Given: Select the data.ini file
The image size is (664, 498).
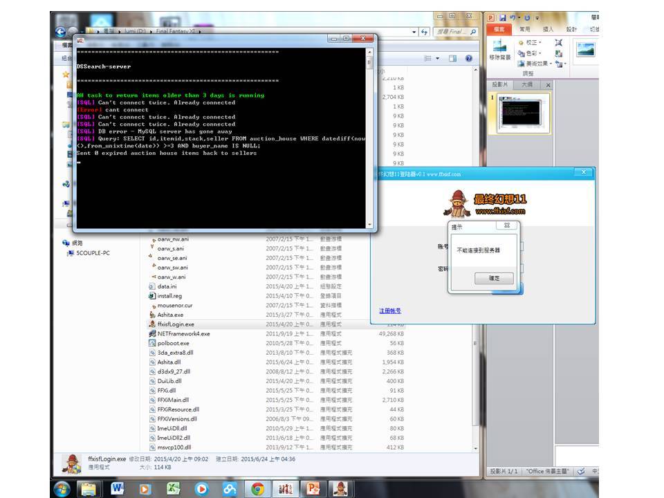Looking at the screenshot, I should 167,286.
